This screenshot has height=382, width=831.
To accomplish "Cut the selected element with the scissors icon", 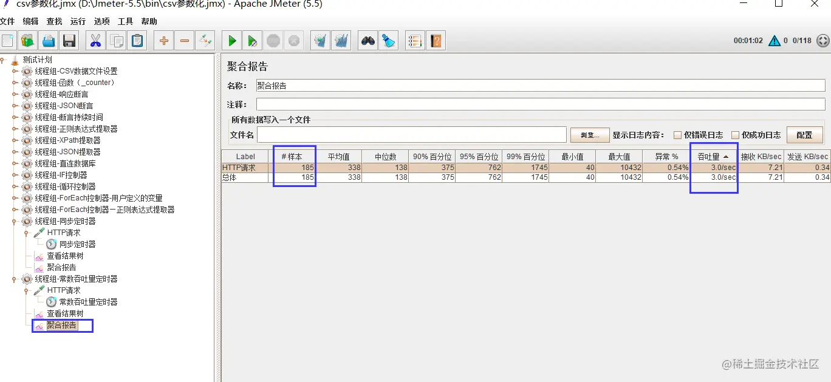I will pos(96,41).
